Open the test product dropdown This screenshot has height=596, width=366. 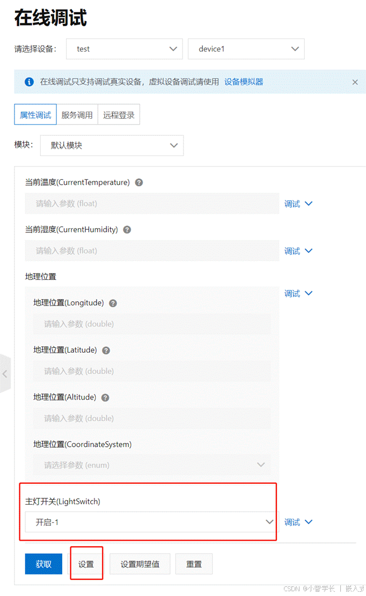(125, 49)
